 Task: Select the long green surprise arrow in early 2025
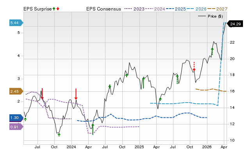(x=143, y=83)
